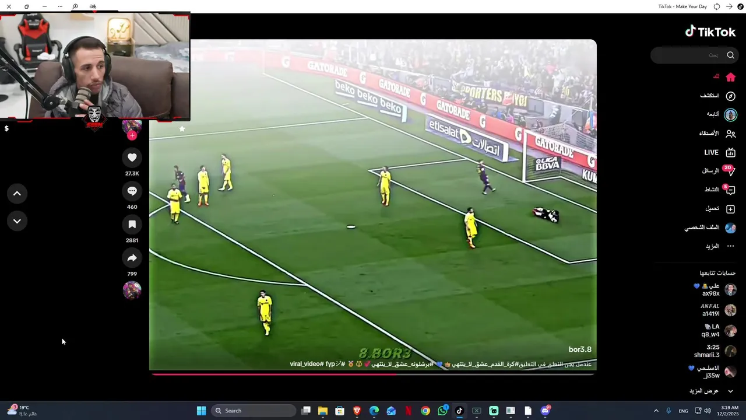Follow the creator via red plus badge
This screenshot has width=746, height=420.
point(132,135)
